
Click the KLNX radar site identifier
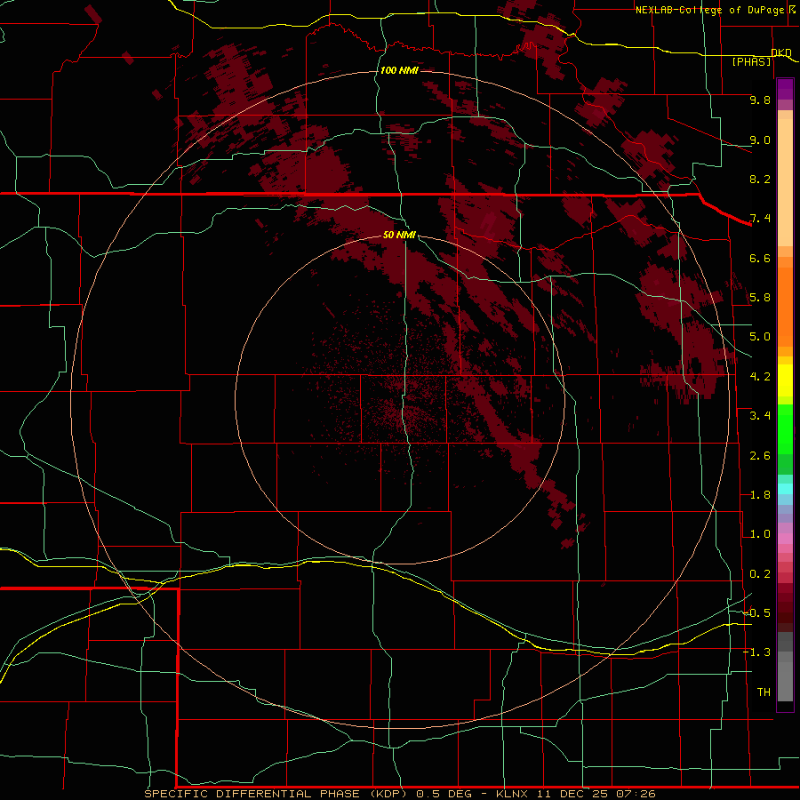tap(512, 794)
